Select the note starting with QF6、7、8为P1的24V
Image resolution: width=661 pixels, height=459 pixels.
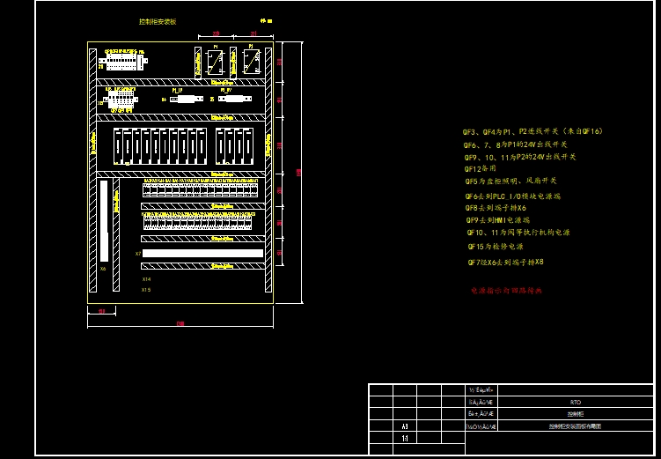[516, 144]
